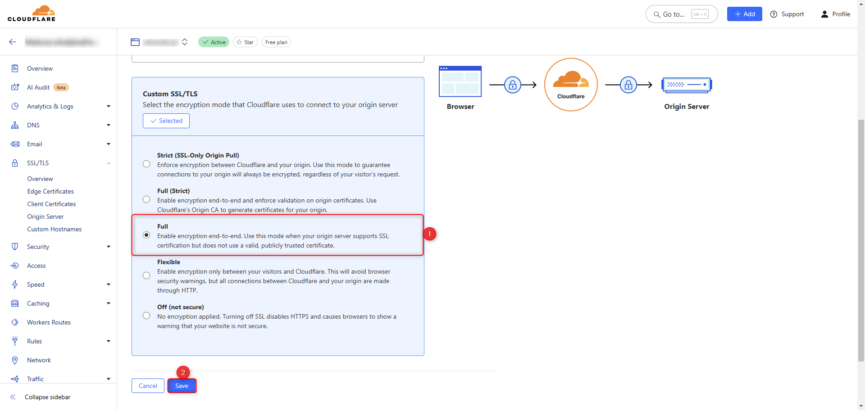Click the Speed lightning bolt icon
865x410 pixels.
click(15, 284)
